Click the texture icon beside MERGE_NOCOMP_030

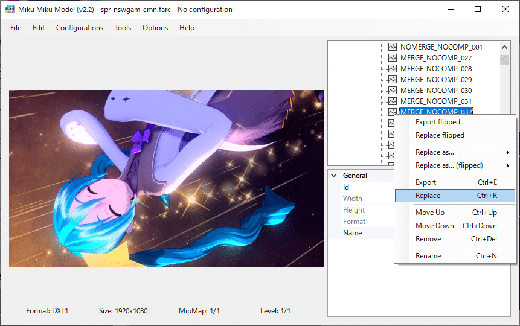393,90
